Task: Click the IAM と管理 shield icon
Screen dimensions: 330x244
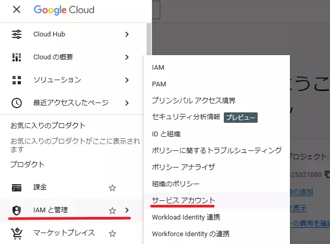Action: [x=17, y=210]
